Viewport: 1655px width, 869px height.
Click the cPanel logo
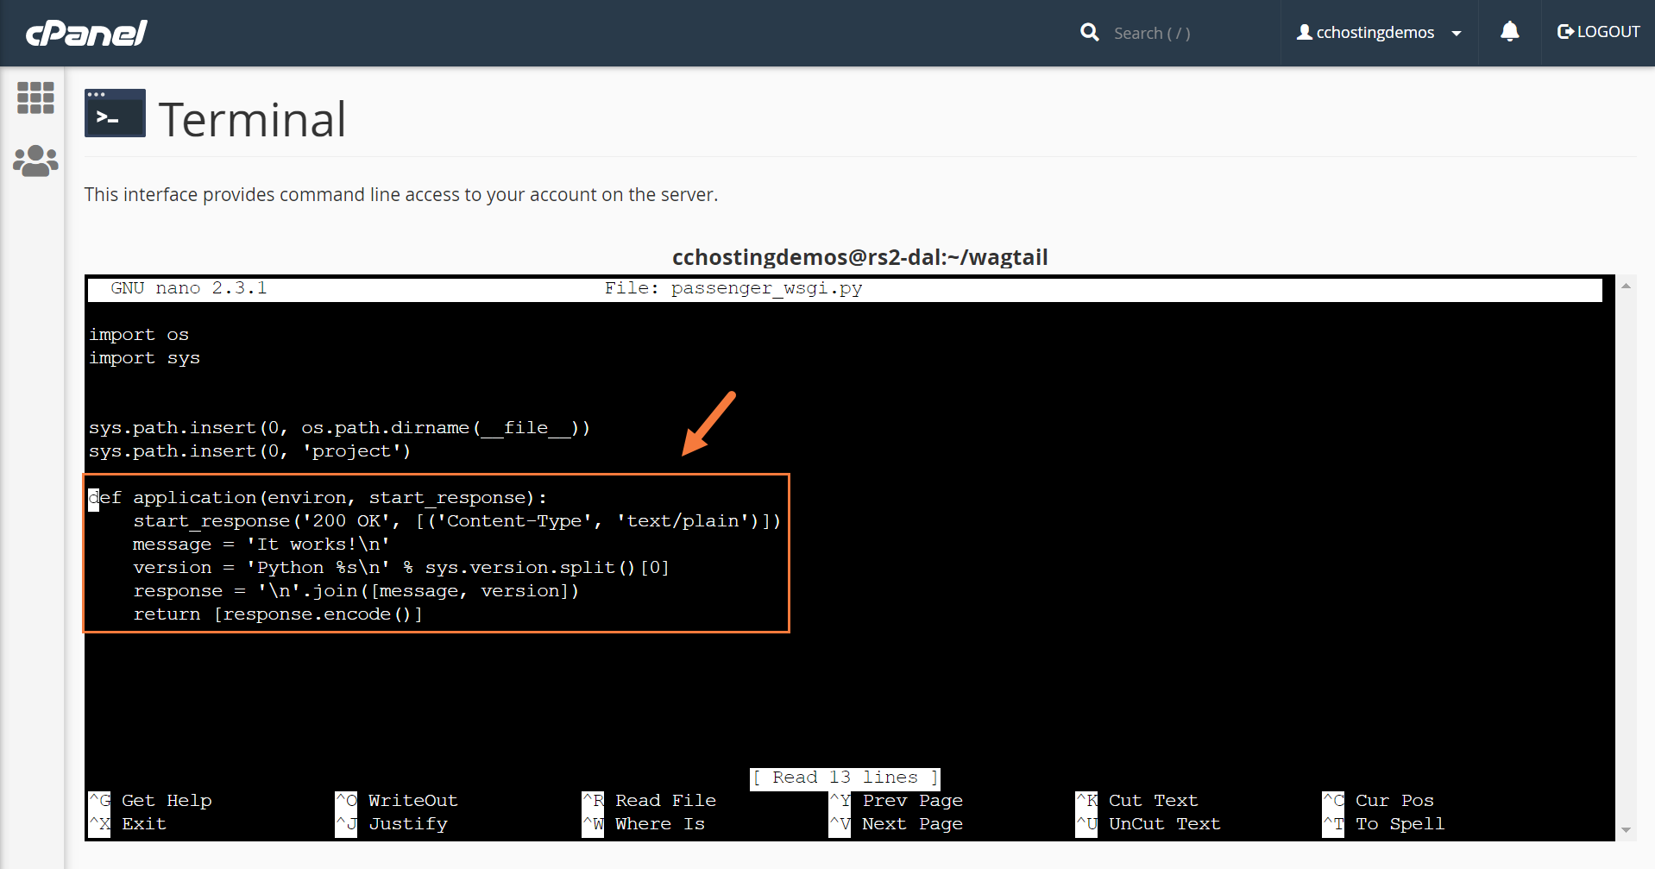point(86,33)
